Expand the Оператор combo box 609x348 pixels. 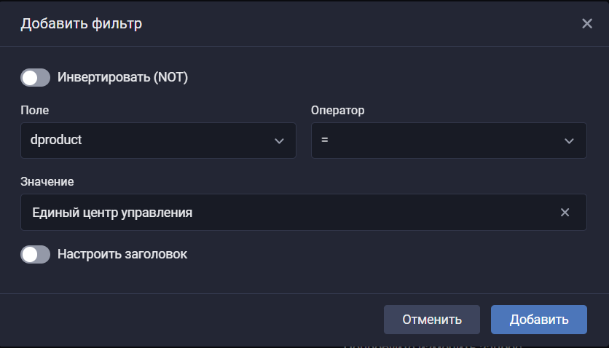[x=448, y=141]
